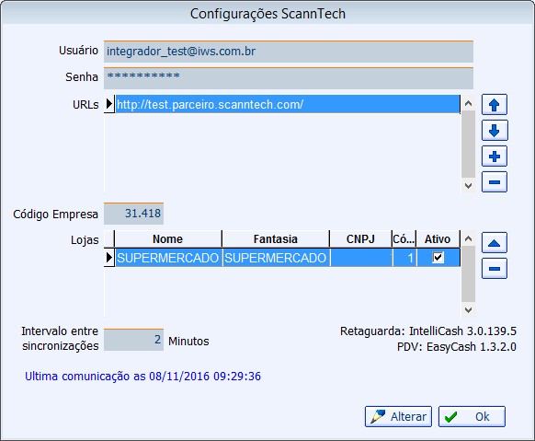Screen dimensions: 535x441
Task: Click the empty CNPJ cell of SUPERMERCADO
Action: pyautogui.click(x=361, y=258)
